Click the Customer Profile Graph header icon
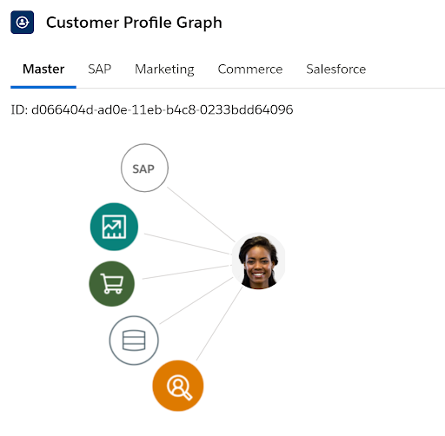Screen dimensions: 445x436 [23, 23]
